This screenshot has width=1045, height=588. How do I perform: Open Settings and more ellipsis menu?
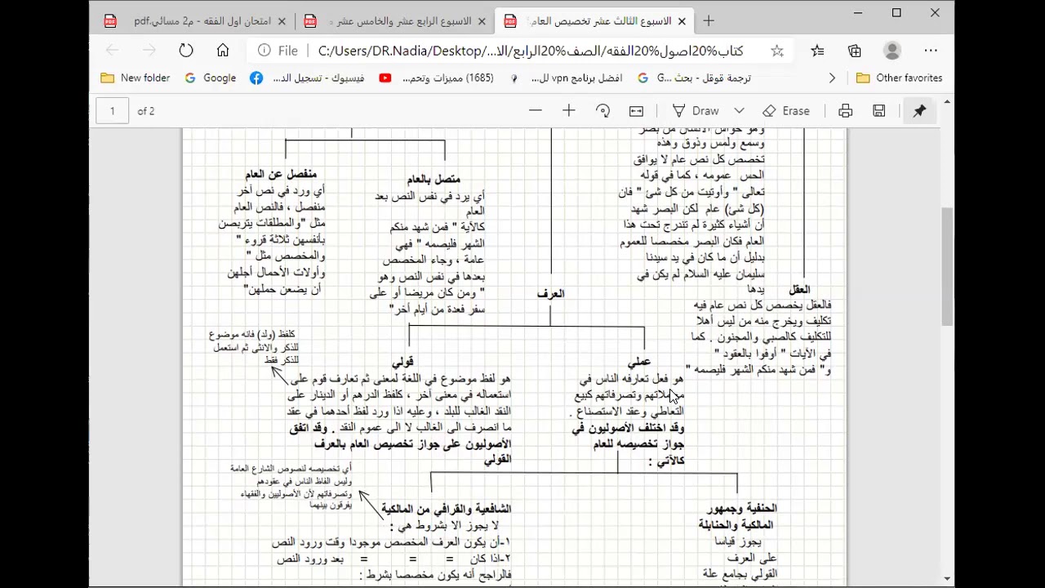point(931,51)
